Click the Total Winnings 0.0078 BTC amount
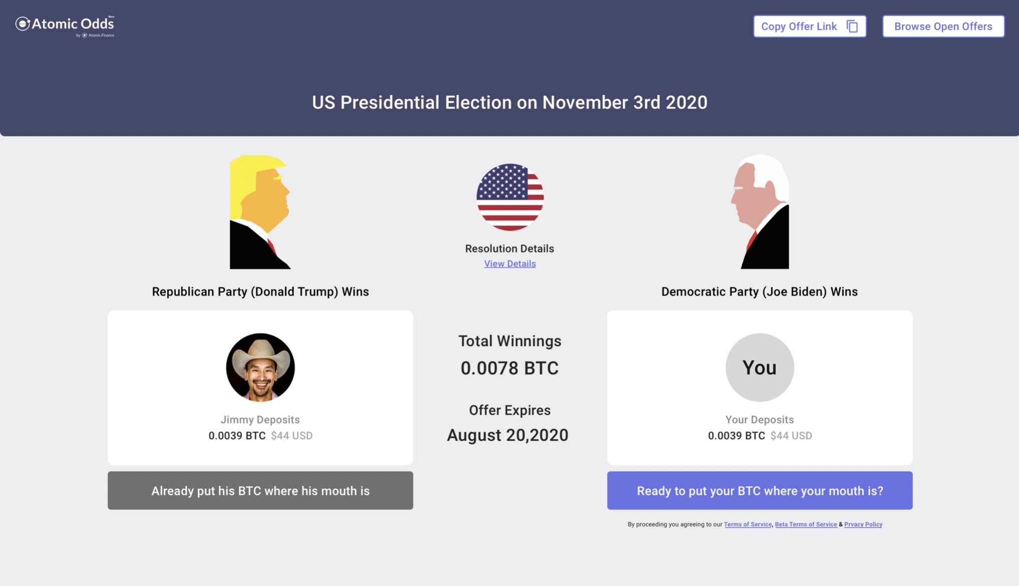 pyautogui.click(x=509, y=368)
